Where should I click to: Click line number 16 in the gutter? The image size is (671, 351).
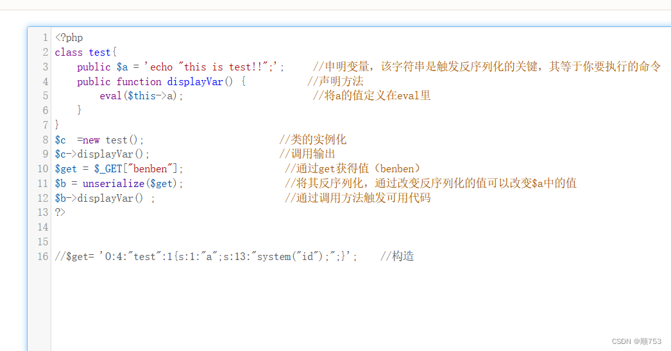click(43, 256)
